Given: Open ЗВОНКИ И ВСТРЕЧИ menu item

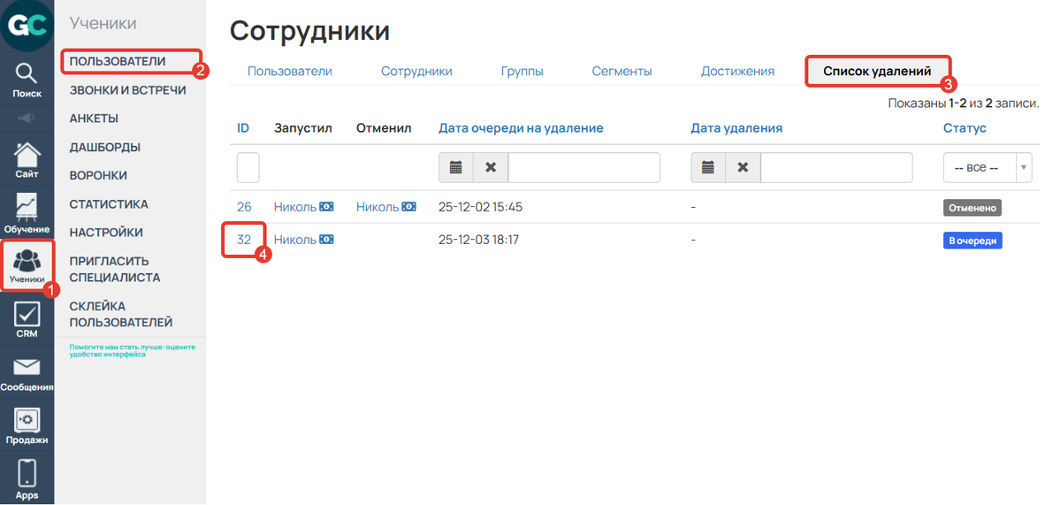Looking at the screenshot, I should (x=128, y=90).
